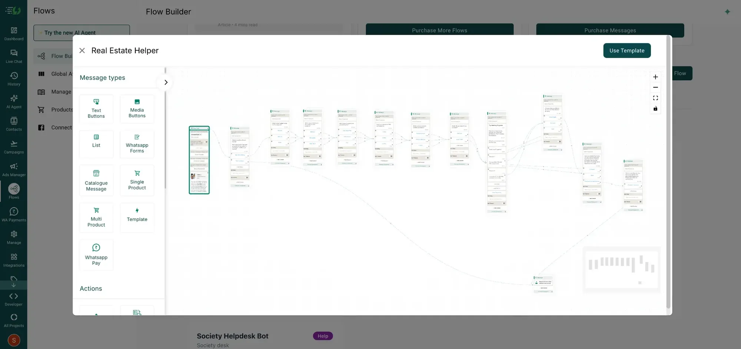The image size is (741, 349).
Task: Zoom out on the flow canvas
Action: click(655, 87)
